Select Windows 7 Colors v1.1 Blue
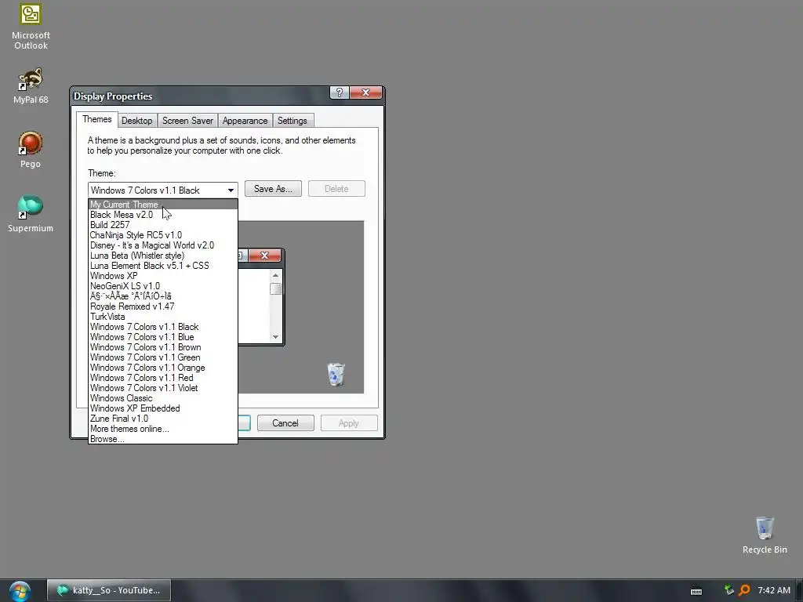The height and width of the screenshot is (602, 803). click(163, 337)
